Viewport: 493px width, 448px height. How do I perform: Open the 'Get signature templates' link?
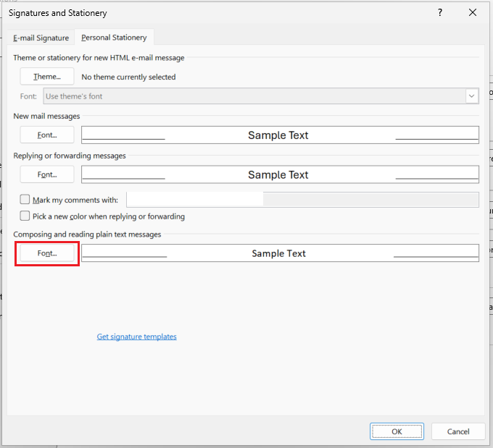point(137,337)
